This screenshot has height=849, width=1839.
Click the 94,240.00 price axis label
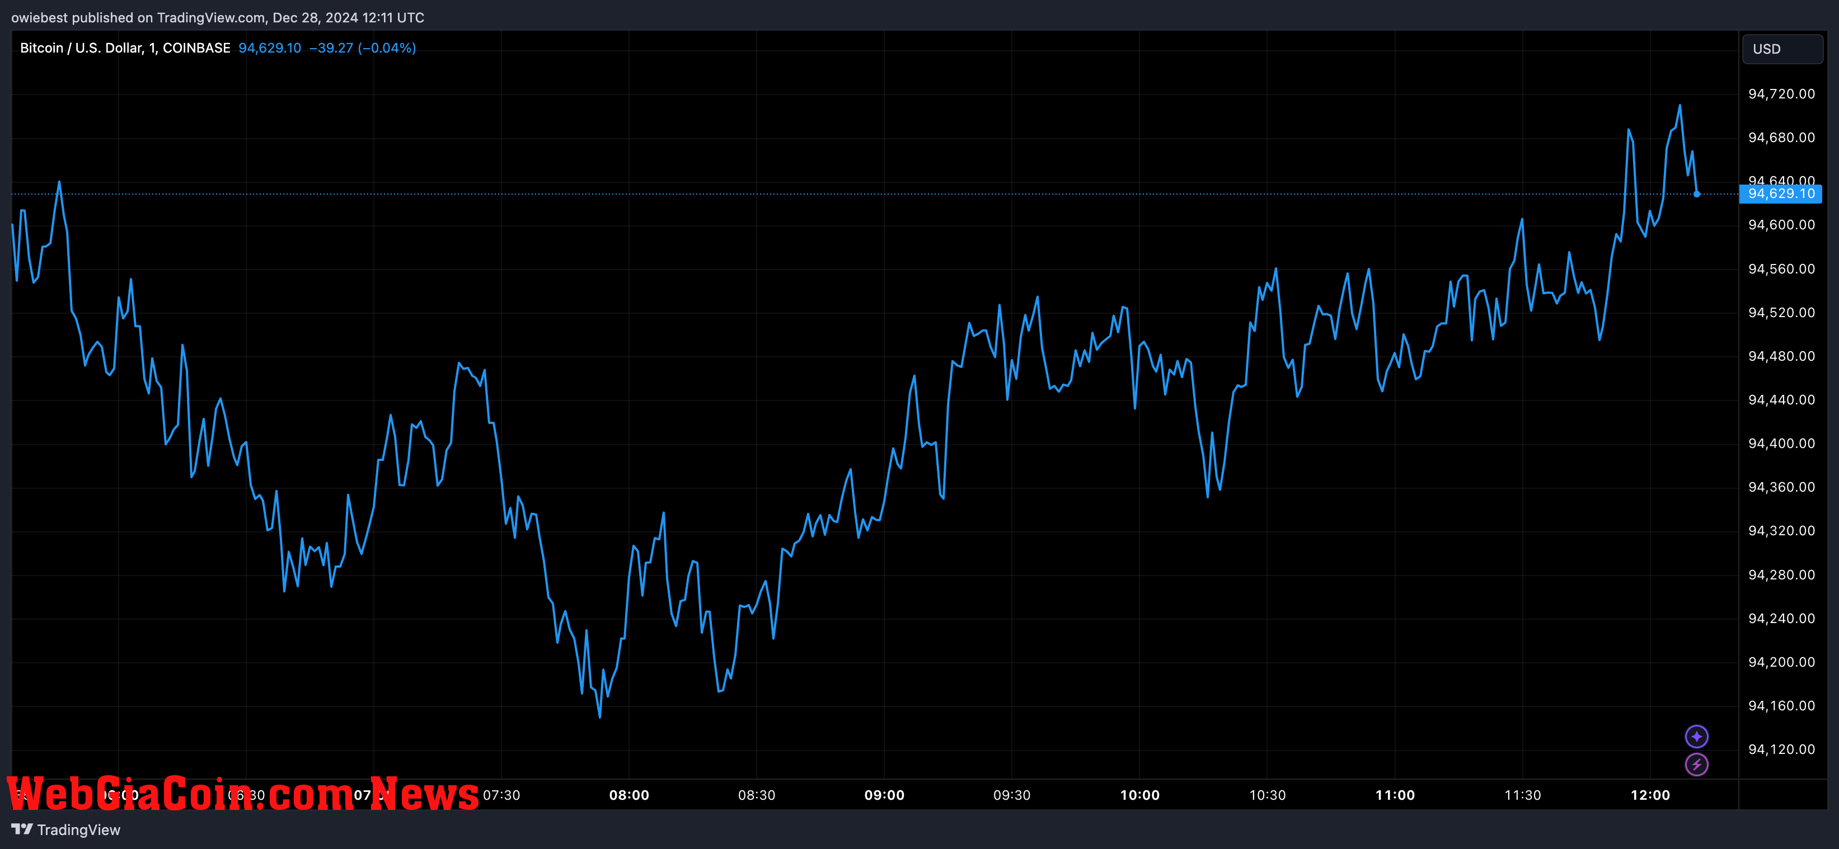[1781, 618]
